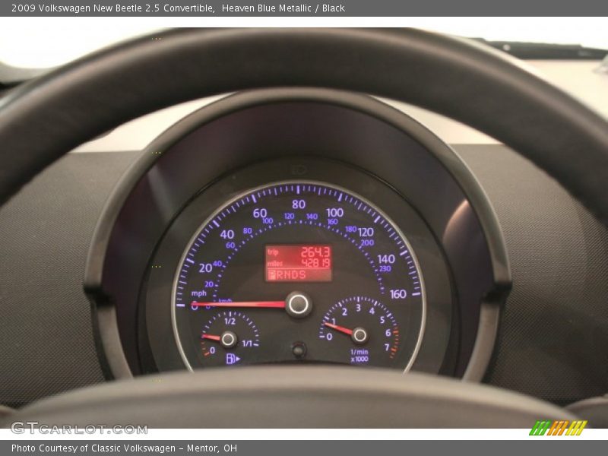Click Photo Courtesy of Classic Volkswagen caption
Image resolution: width=608 pixels, height=456 pixels.
point(124,448)
